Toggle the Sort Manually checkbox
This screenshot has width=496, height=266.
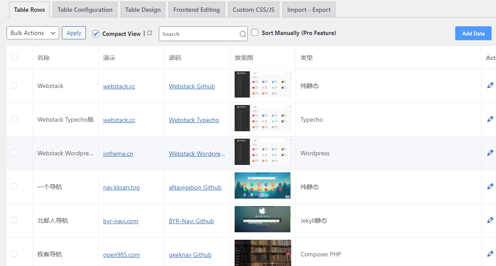point(255,33)
